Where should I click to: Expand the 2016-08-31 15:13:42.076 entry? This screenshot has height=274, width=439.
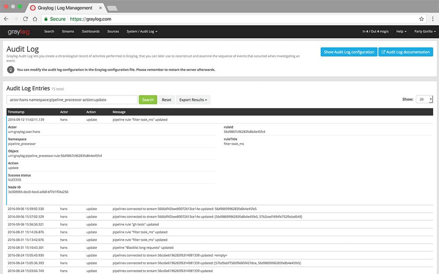[220, 240]
